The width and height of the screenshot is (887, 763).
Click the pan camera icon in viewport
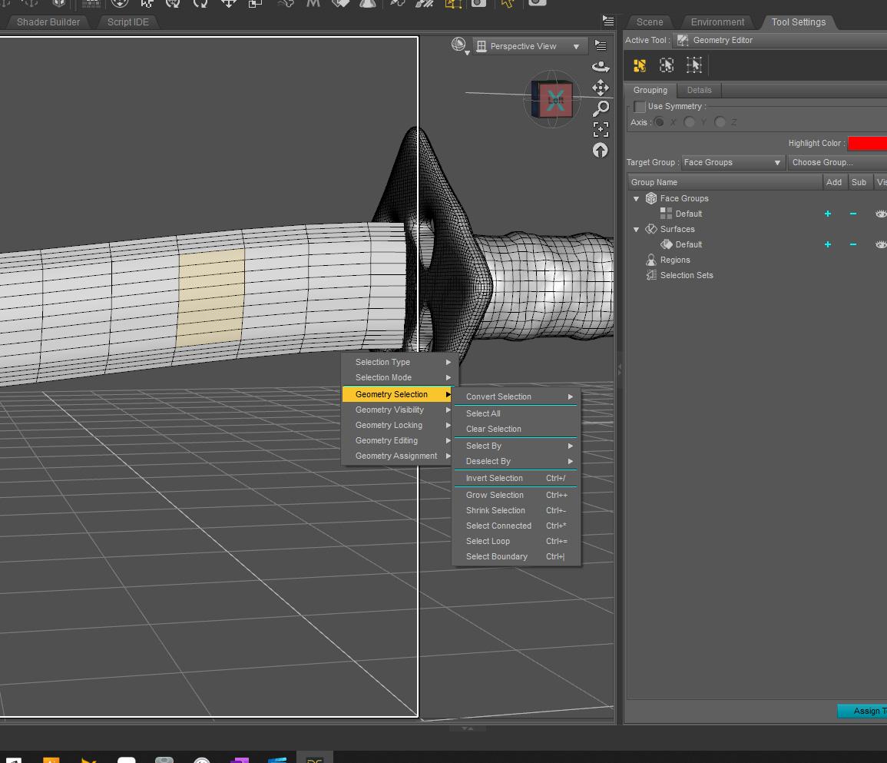tap(601, 88)
